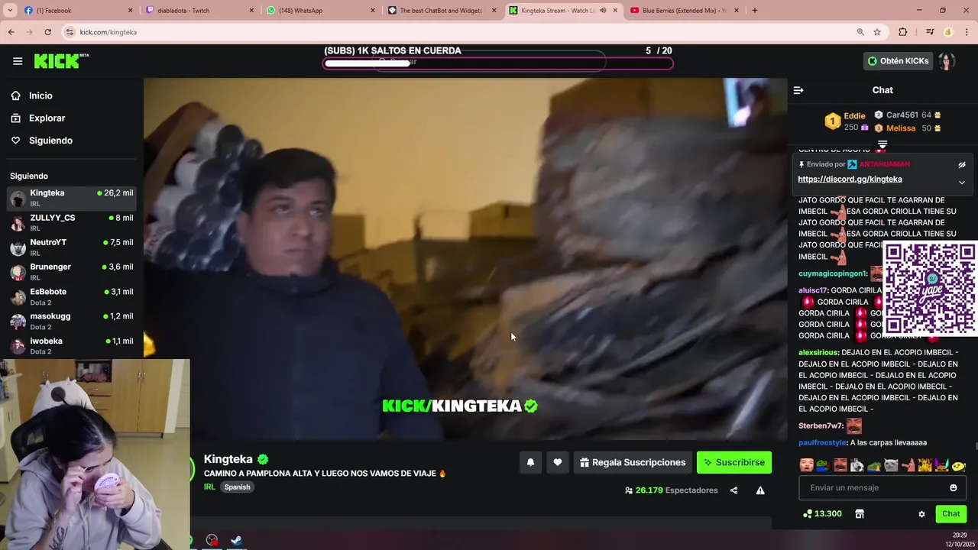Switch to the diabladota Twitch tab
The height and width of the screenshot is (550, 978).
coord(199,11)
